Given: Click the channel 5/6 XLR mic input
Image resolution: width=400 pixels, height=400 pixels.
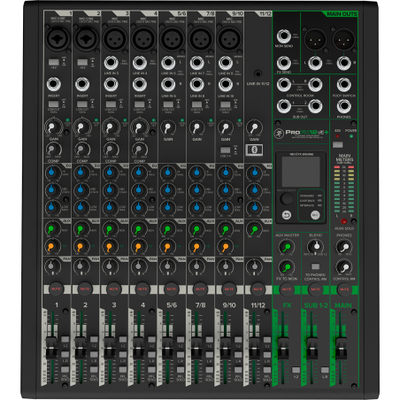Looking at the screenshot, I should tap(172, 39).
